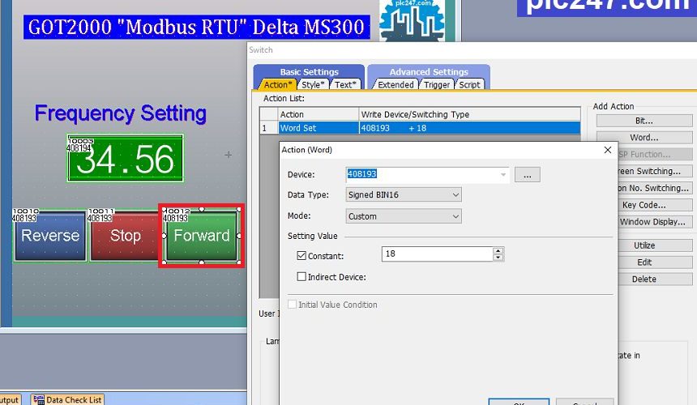697x405 pixels.
Task: Open the device browse ellipsis button
Action: [x=527, y=174]
